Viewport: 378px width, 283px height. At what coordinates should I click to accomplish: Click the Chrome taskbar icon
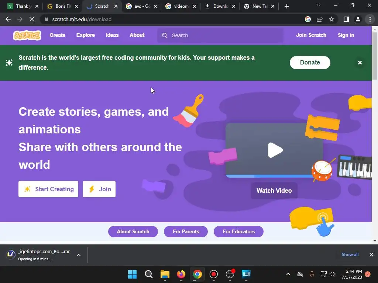(x=197, y=274)
